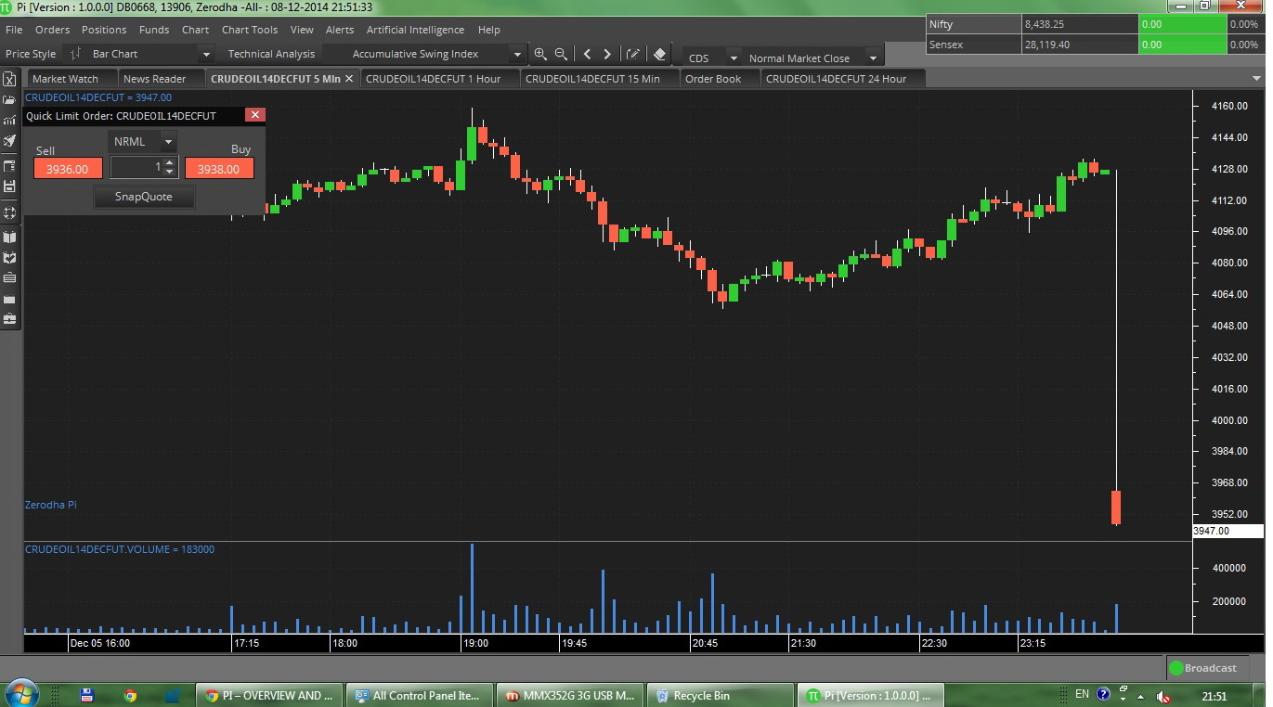This screenshot has width=1273, height=707.
Task: Click the open book icon in left sidebar
Action: click(x=9, y=238)
